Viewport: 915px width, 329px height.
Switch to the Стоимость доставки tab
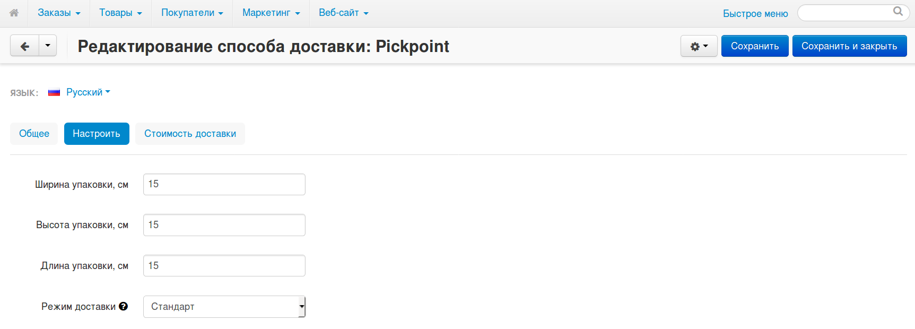(190, 134)
